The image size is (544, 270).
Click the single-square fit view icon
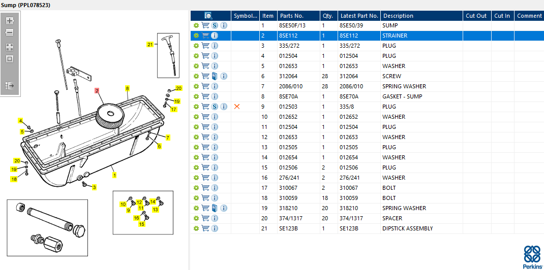coord(10,59)
